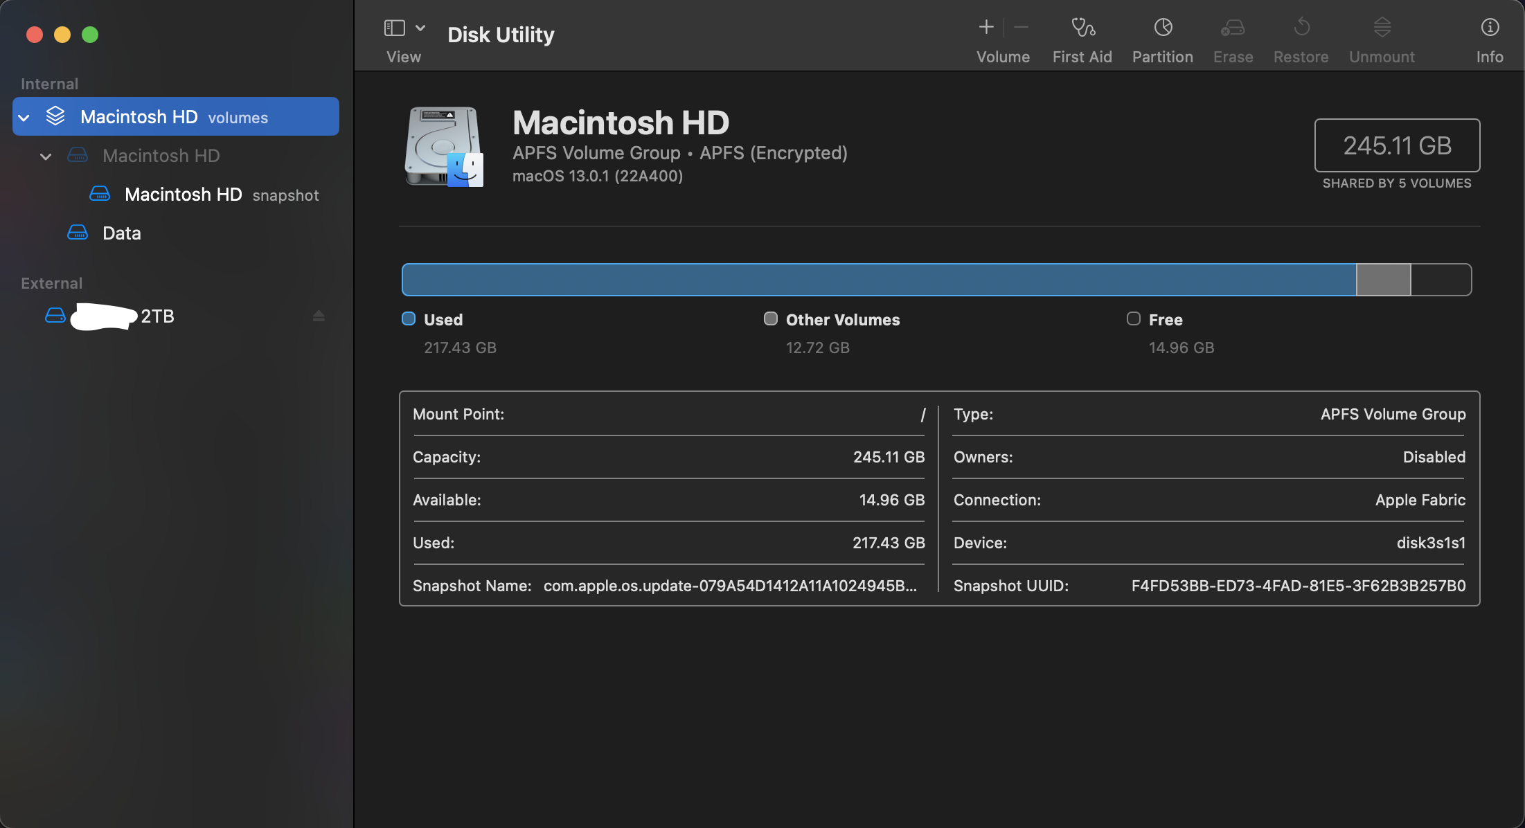Click the APFS Volume Group subtitle text
Screen dimensions: 1525x828
tap(596, 153)
